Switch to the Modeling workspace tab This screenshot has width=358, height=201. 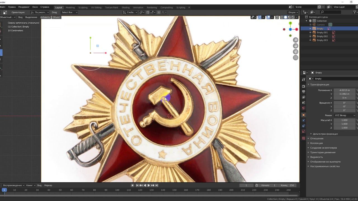pyautogui.click(x=70, y=8)
